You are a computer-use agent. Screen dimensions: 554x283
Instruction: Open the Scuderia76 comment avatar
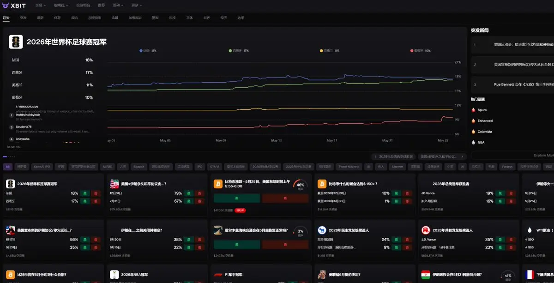pyautogui.click(x=12, y=127)
